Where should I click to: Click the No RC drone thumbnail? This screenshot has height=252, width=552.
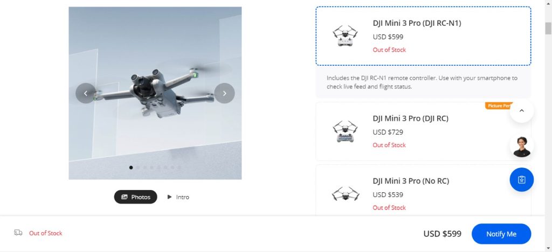[345, 193]
